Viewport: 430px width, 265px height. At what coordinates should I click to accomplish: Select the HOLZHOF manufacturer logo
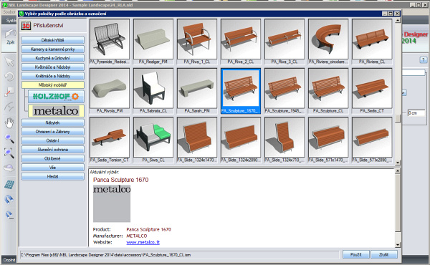pos(56,96)
